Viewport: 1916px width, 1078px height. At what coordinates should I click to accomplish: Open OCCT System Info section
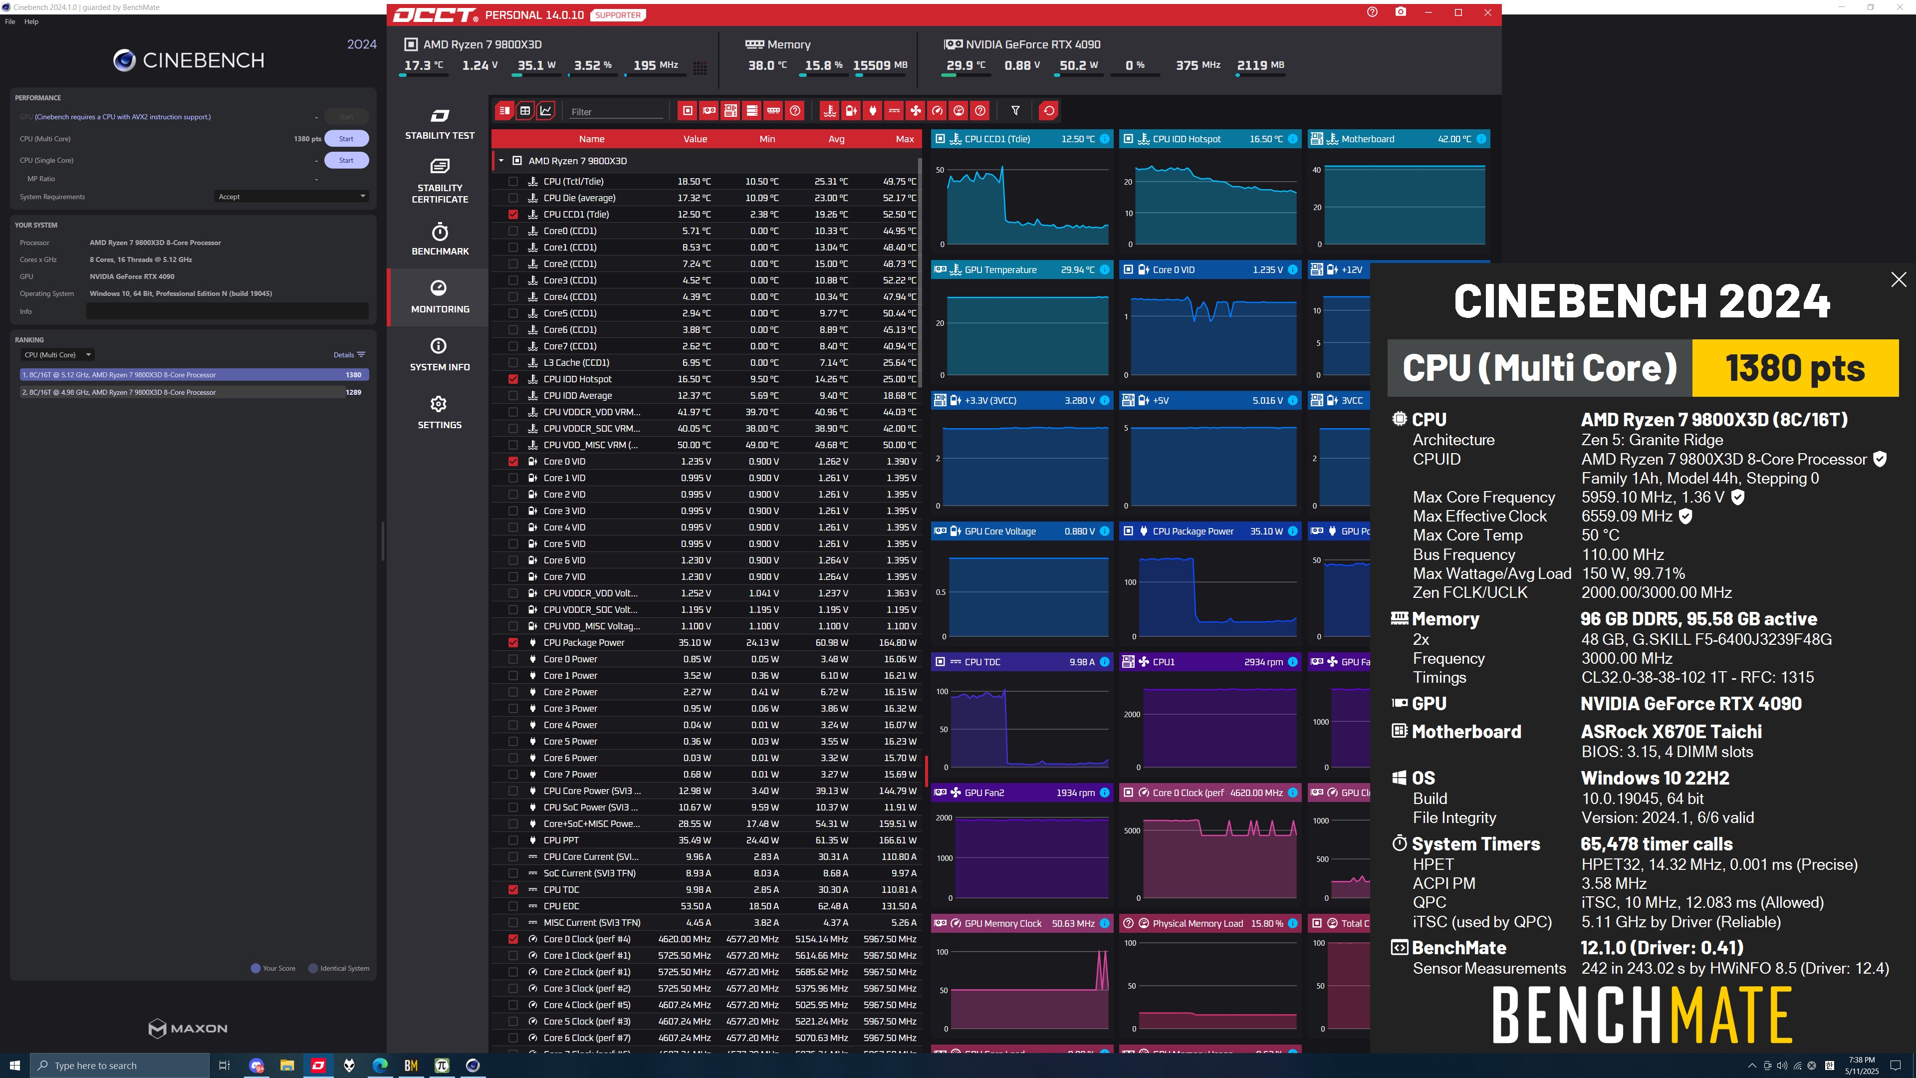click(439, 355)
